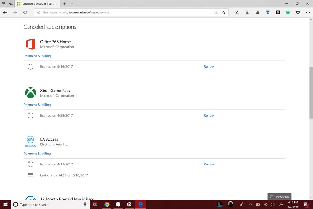This screenshot has height=209, width=313.
Task: Open the reading list icon in address bar
Action: pyautogui.click(x=216, y=12)
